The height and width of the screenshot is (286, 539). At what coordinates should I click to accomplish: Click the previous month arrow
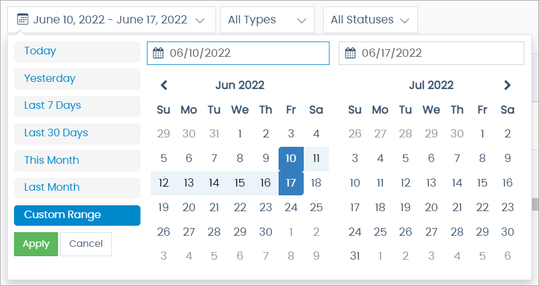click(x=164, y=85)
